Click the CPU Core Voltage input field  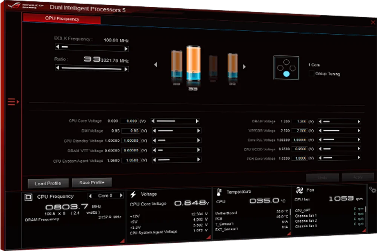coord(130,121)
